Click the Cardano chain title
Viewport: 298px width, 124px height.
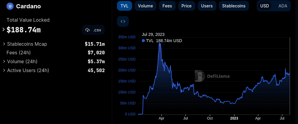[x=28, y=6]
